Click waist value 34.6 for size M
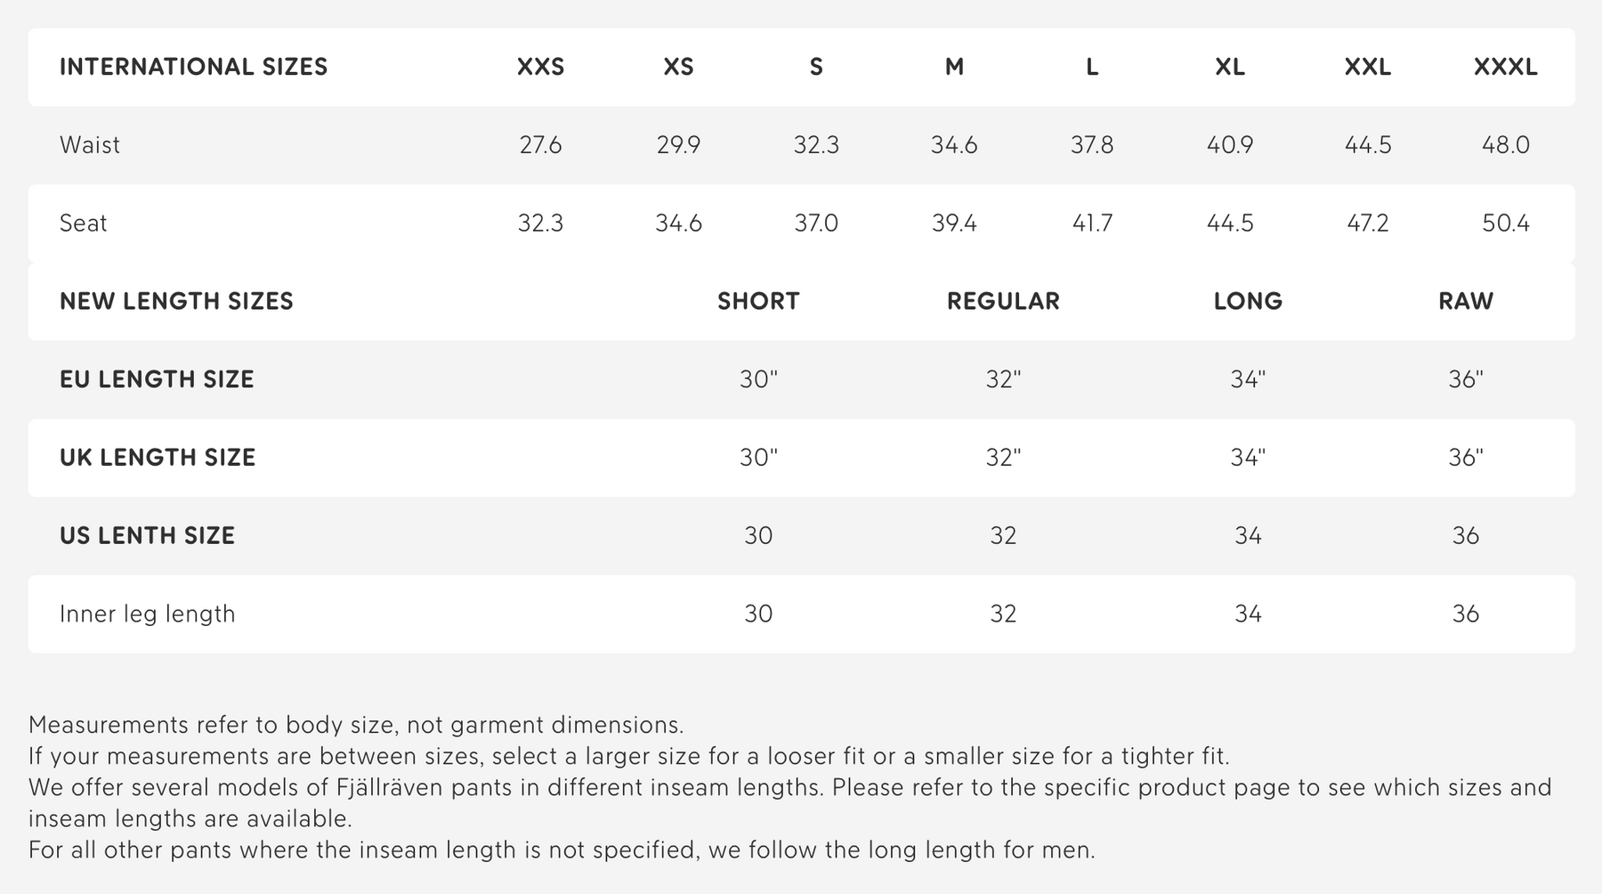This screenshot has height=894, width=1602. click(954, 145)
